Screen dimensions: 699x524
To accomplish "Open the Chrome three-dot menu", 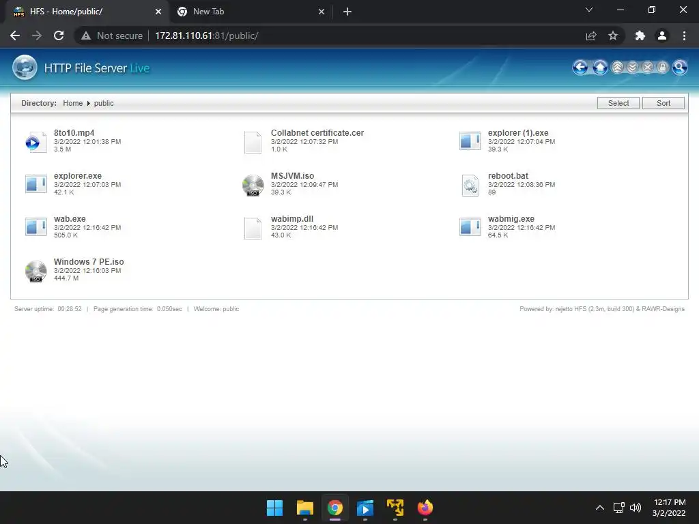I will tap(684, 35).
